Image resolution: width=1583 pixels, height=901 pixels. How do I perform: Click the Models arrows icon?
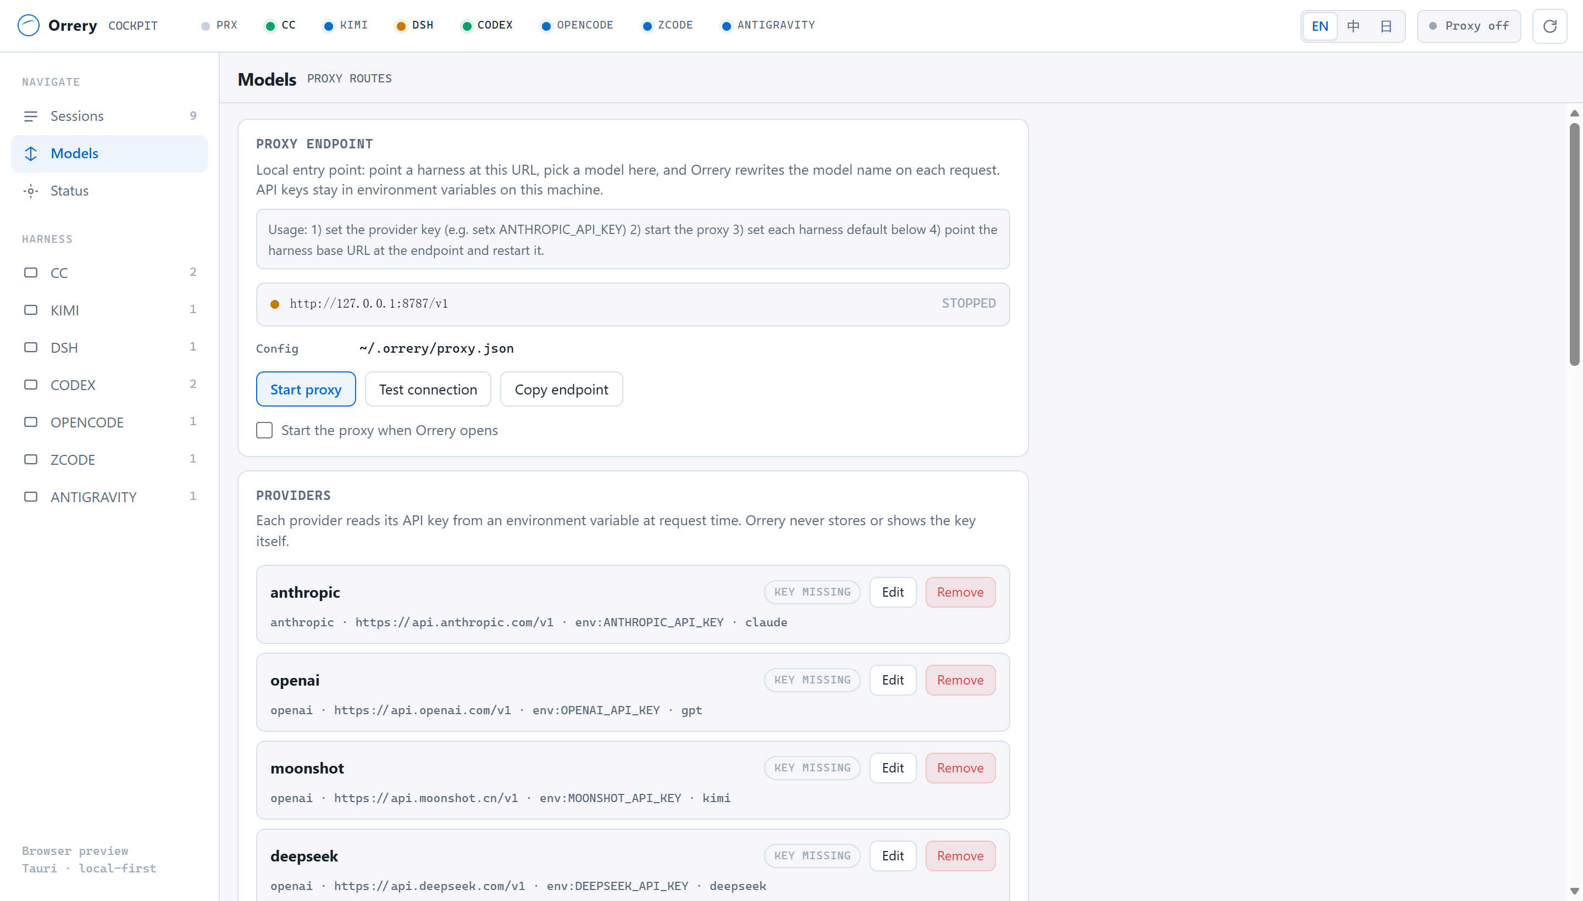pyautogui.click(x=30, y=153)
